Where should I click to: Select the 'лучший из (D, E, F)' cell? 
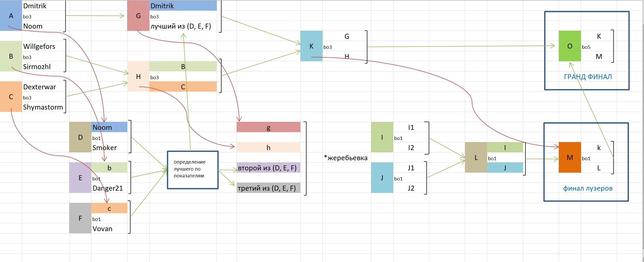point(183,26)
